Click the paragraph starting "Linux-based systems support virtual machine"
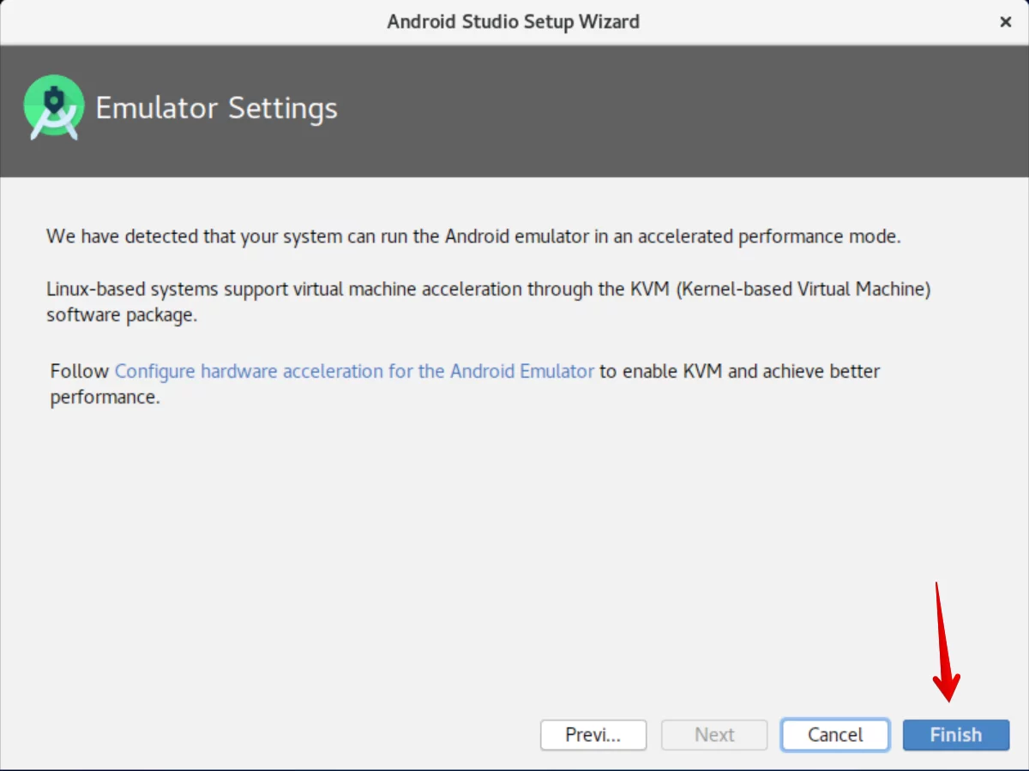 [489, 302]
